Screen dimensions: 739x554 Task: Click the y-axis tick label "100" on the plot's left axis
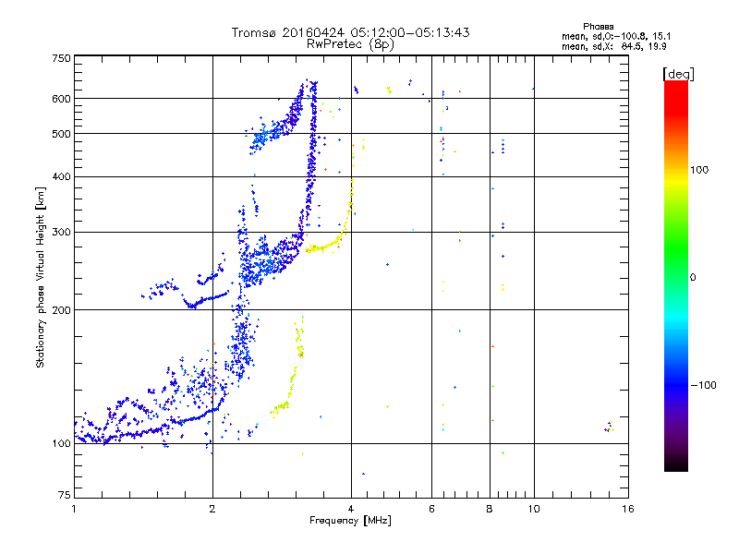(x=61, y=443)
